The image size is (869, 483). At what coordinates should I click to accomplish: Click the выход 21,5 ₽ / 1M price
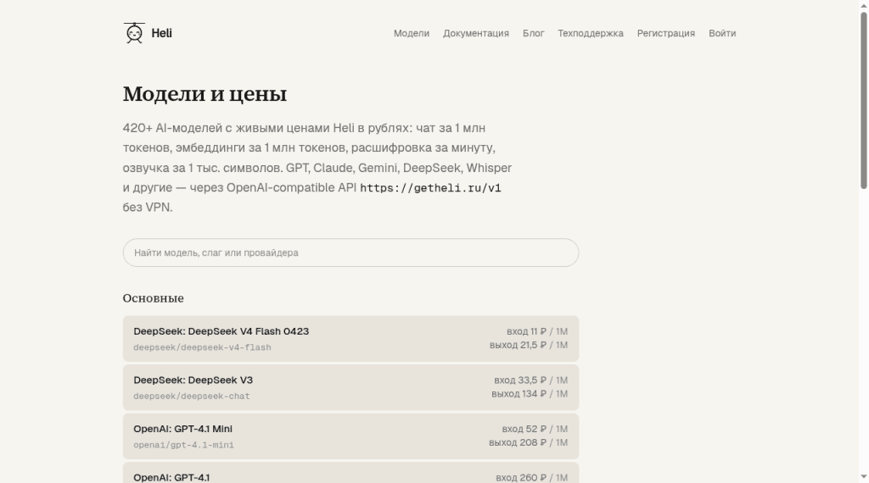(529, 345)
